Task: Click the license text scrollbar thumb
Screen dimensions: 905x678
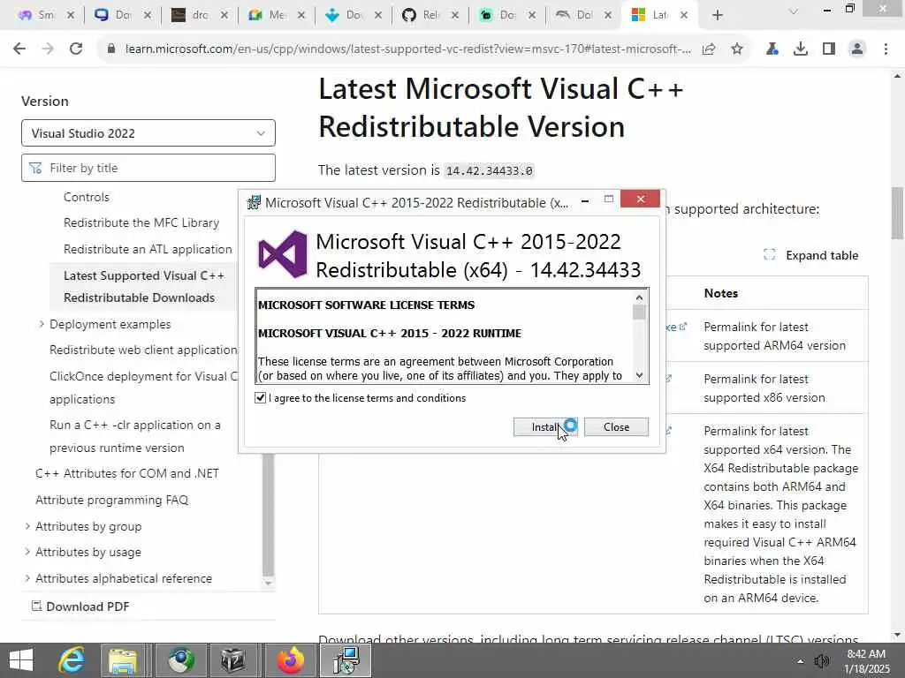Action: 639,312
